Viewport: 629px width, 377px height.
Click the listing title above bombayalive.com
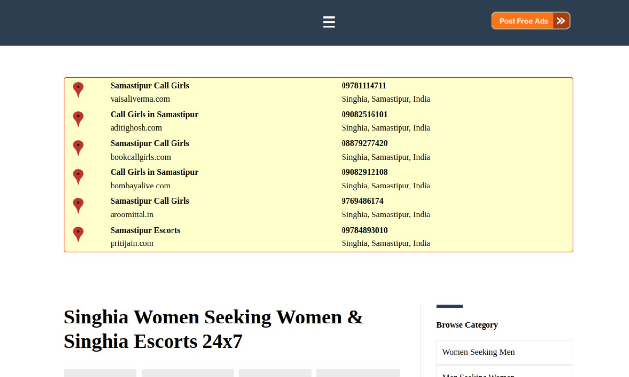pos(154,172)
